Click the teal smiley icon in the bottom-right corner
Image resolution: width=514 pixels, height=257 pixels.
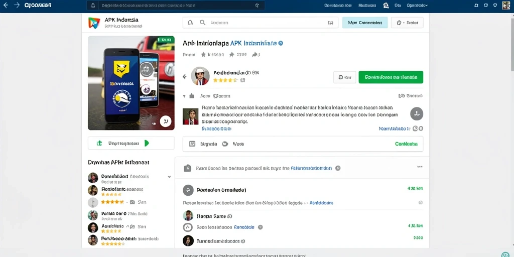click(x=505, y=254)
